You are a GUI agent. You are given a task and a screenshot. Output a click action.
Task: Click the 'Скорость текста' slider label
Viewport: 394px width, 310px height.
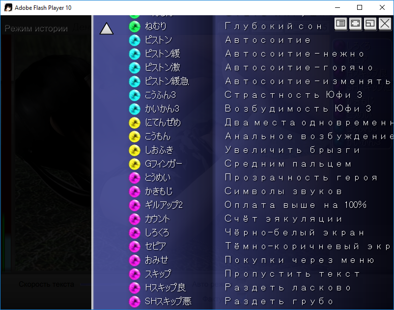tap(46, 284)
